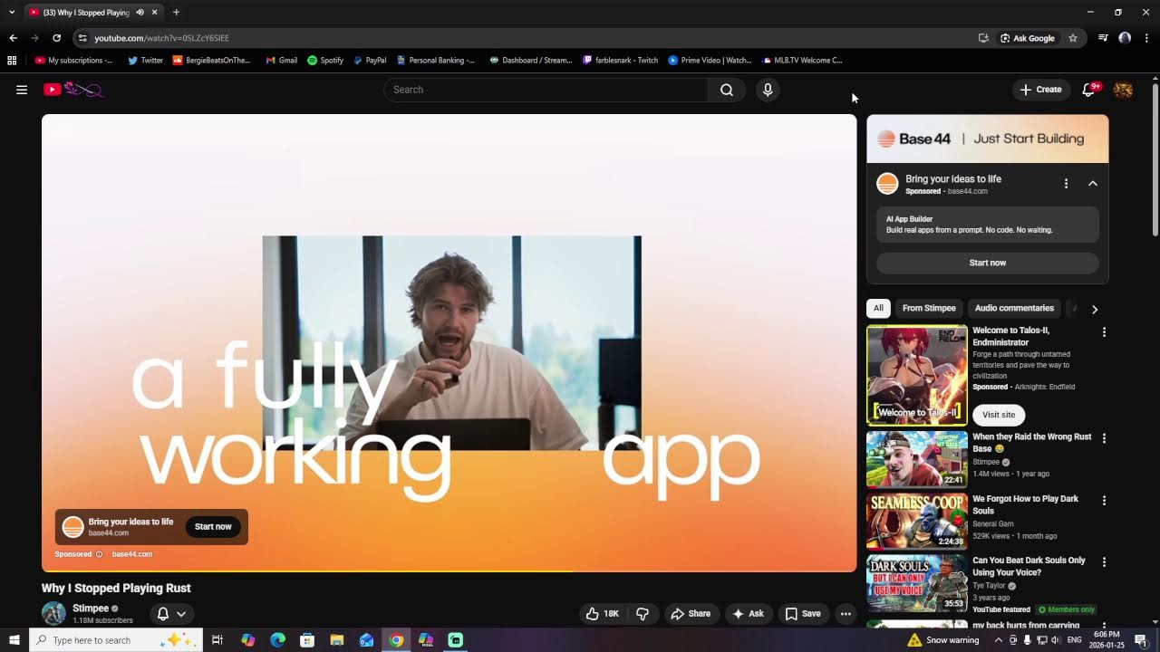This screenshot has height=652, width=1160.
Task: Open the farblesnark Twitch bookmark
Action: click(620, 61)
